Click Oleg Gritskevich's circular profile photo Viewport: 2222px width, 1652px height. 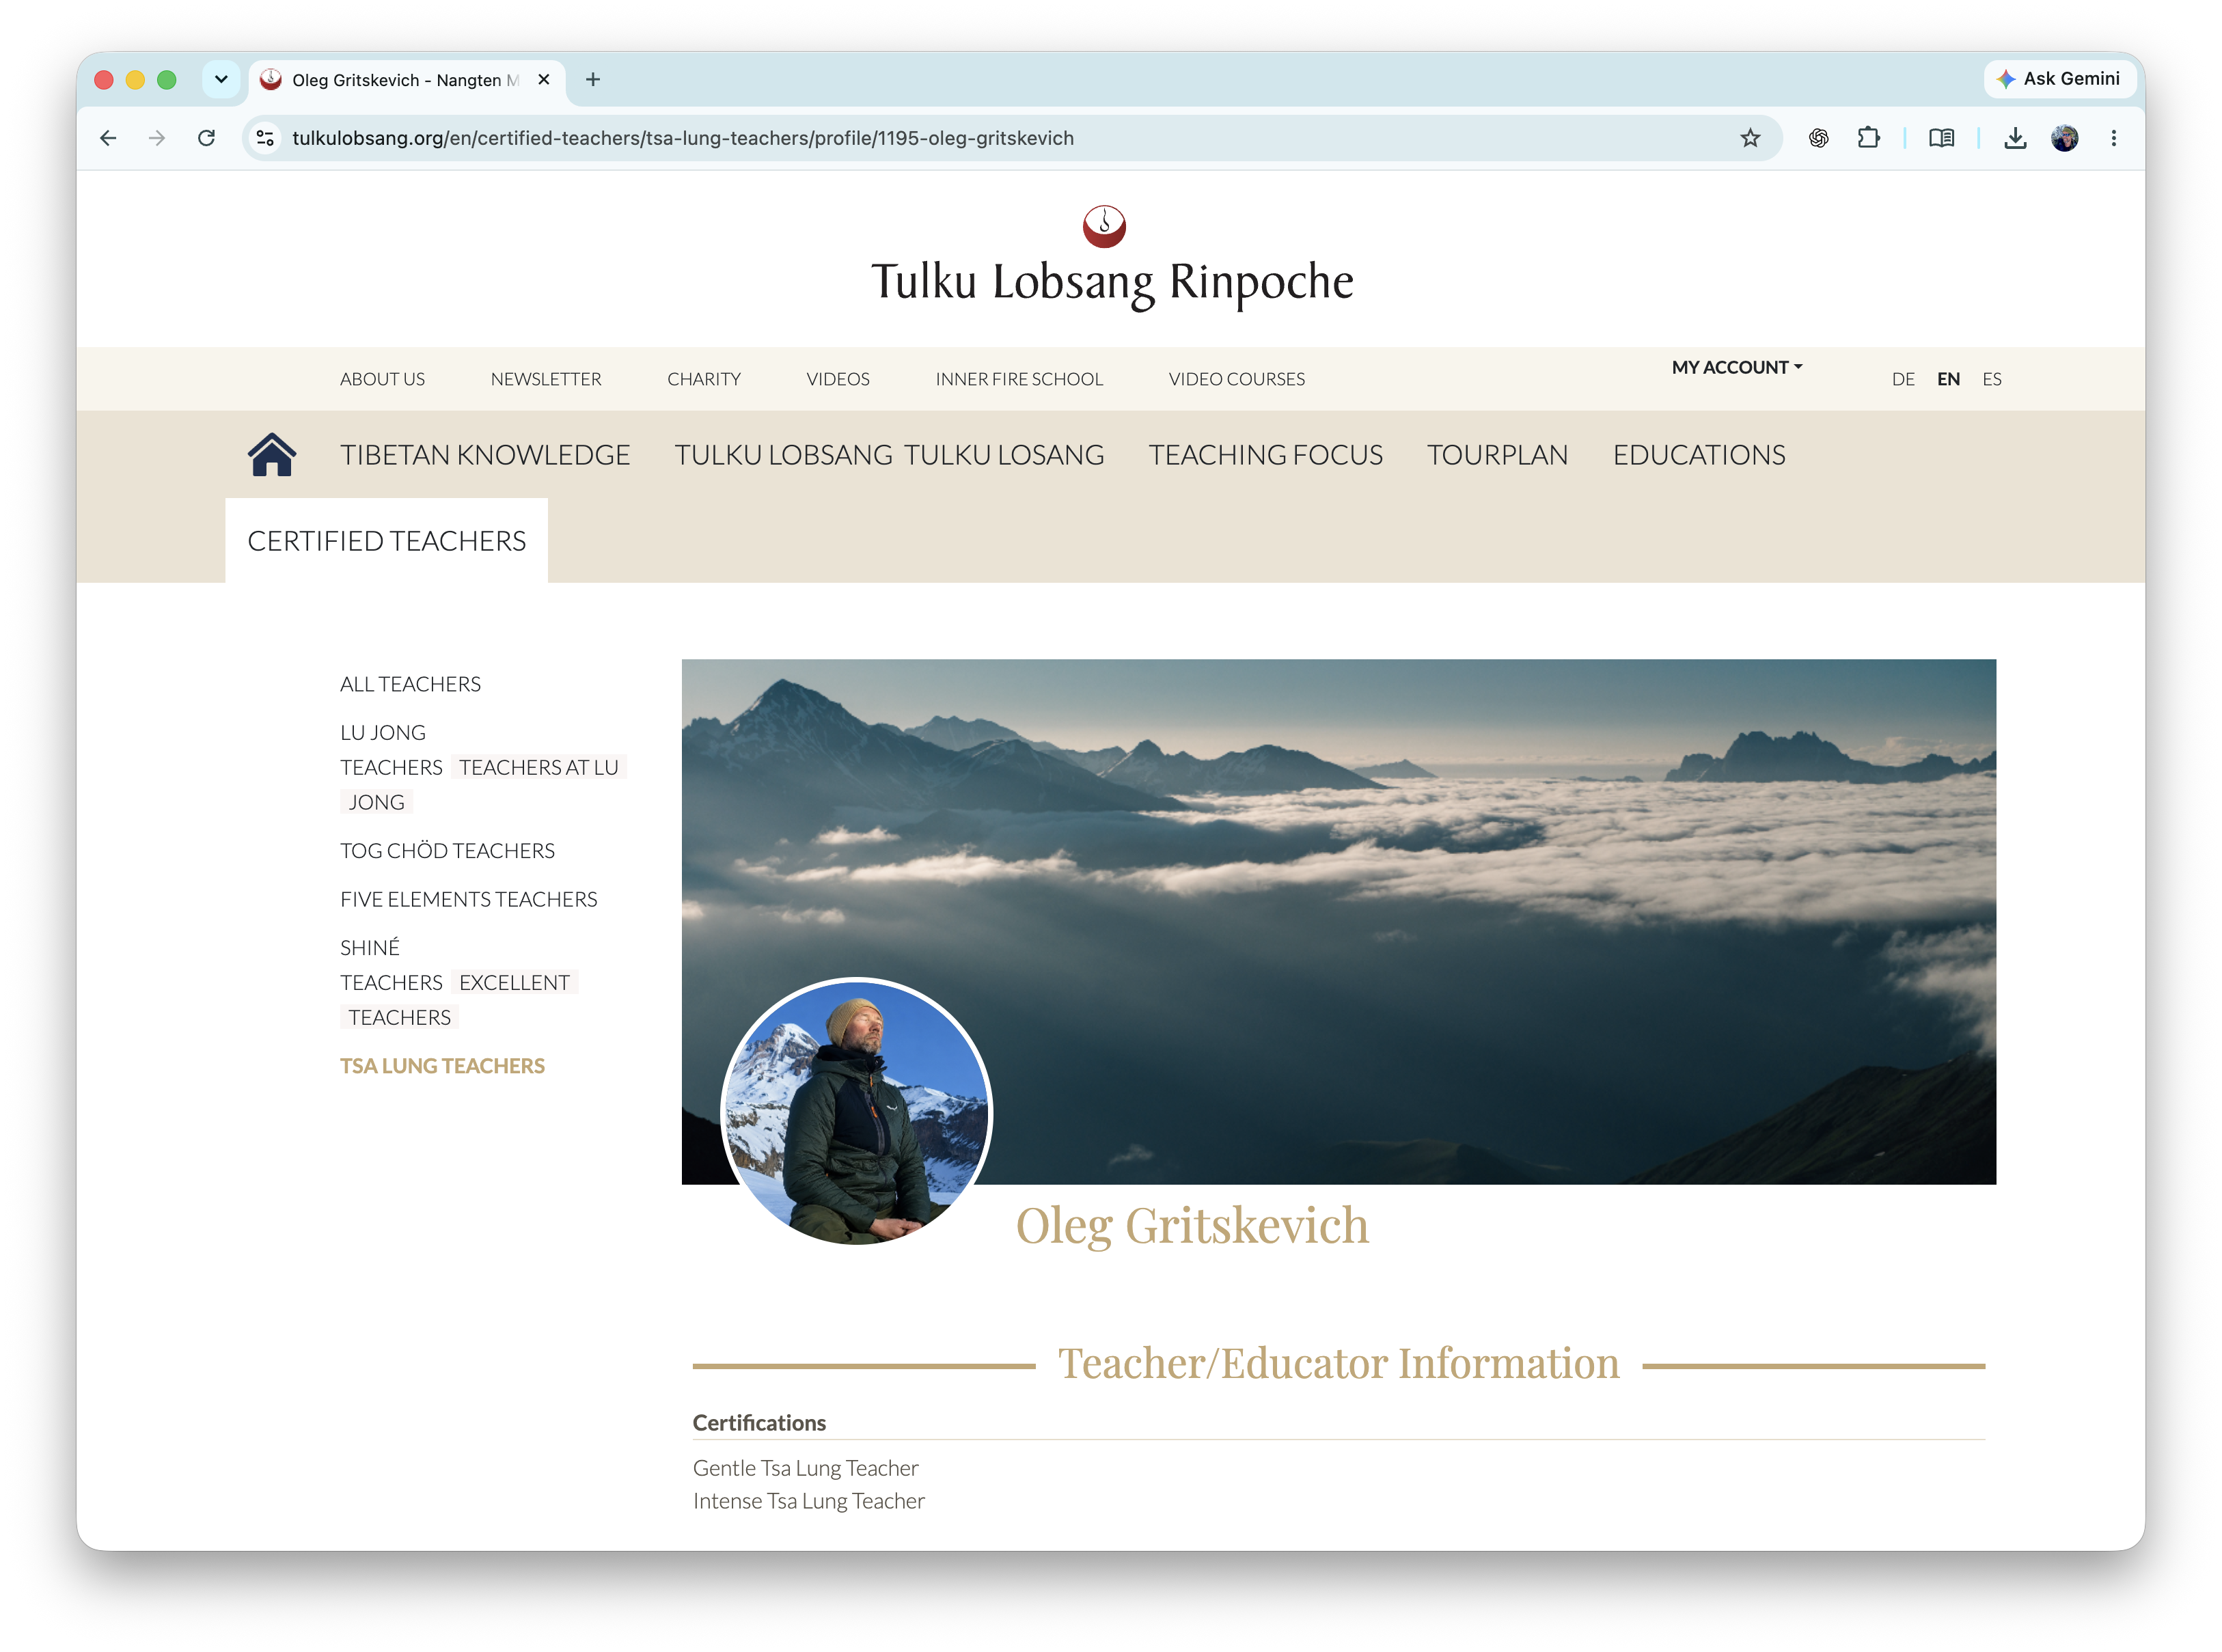coord(856,1112)
